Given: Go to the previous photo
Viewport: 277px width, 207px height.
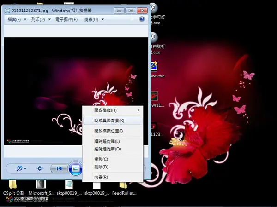Looking at the screenshot, I should [x=59, y=168].
